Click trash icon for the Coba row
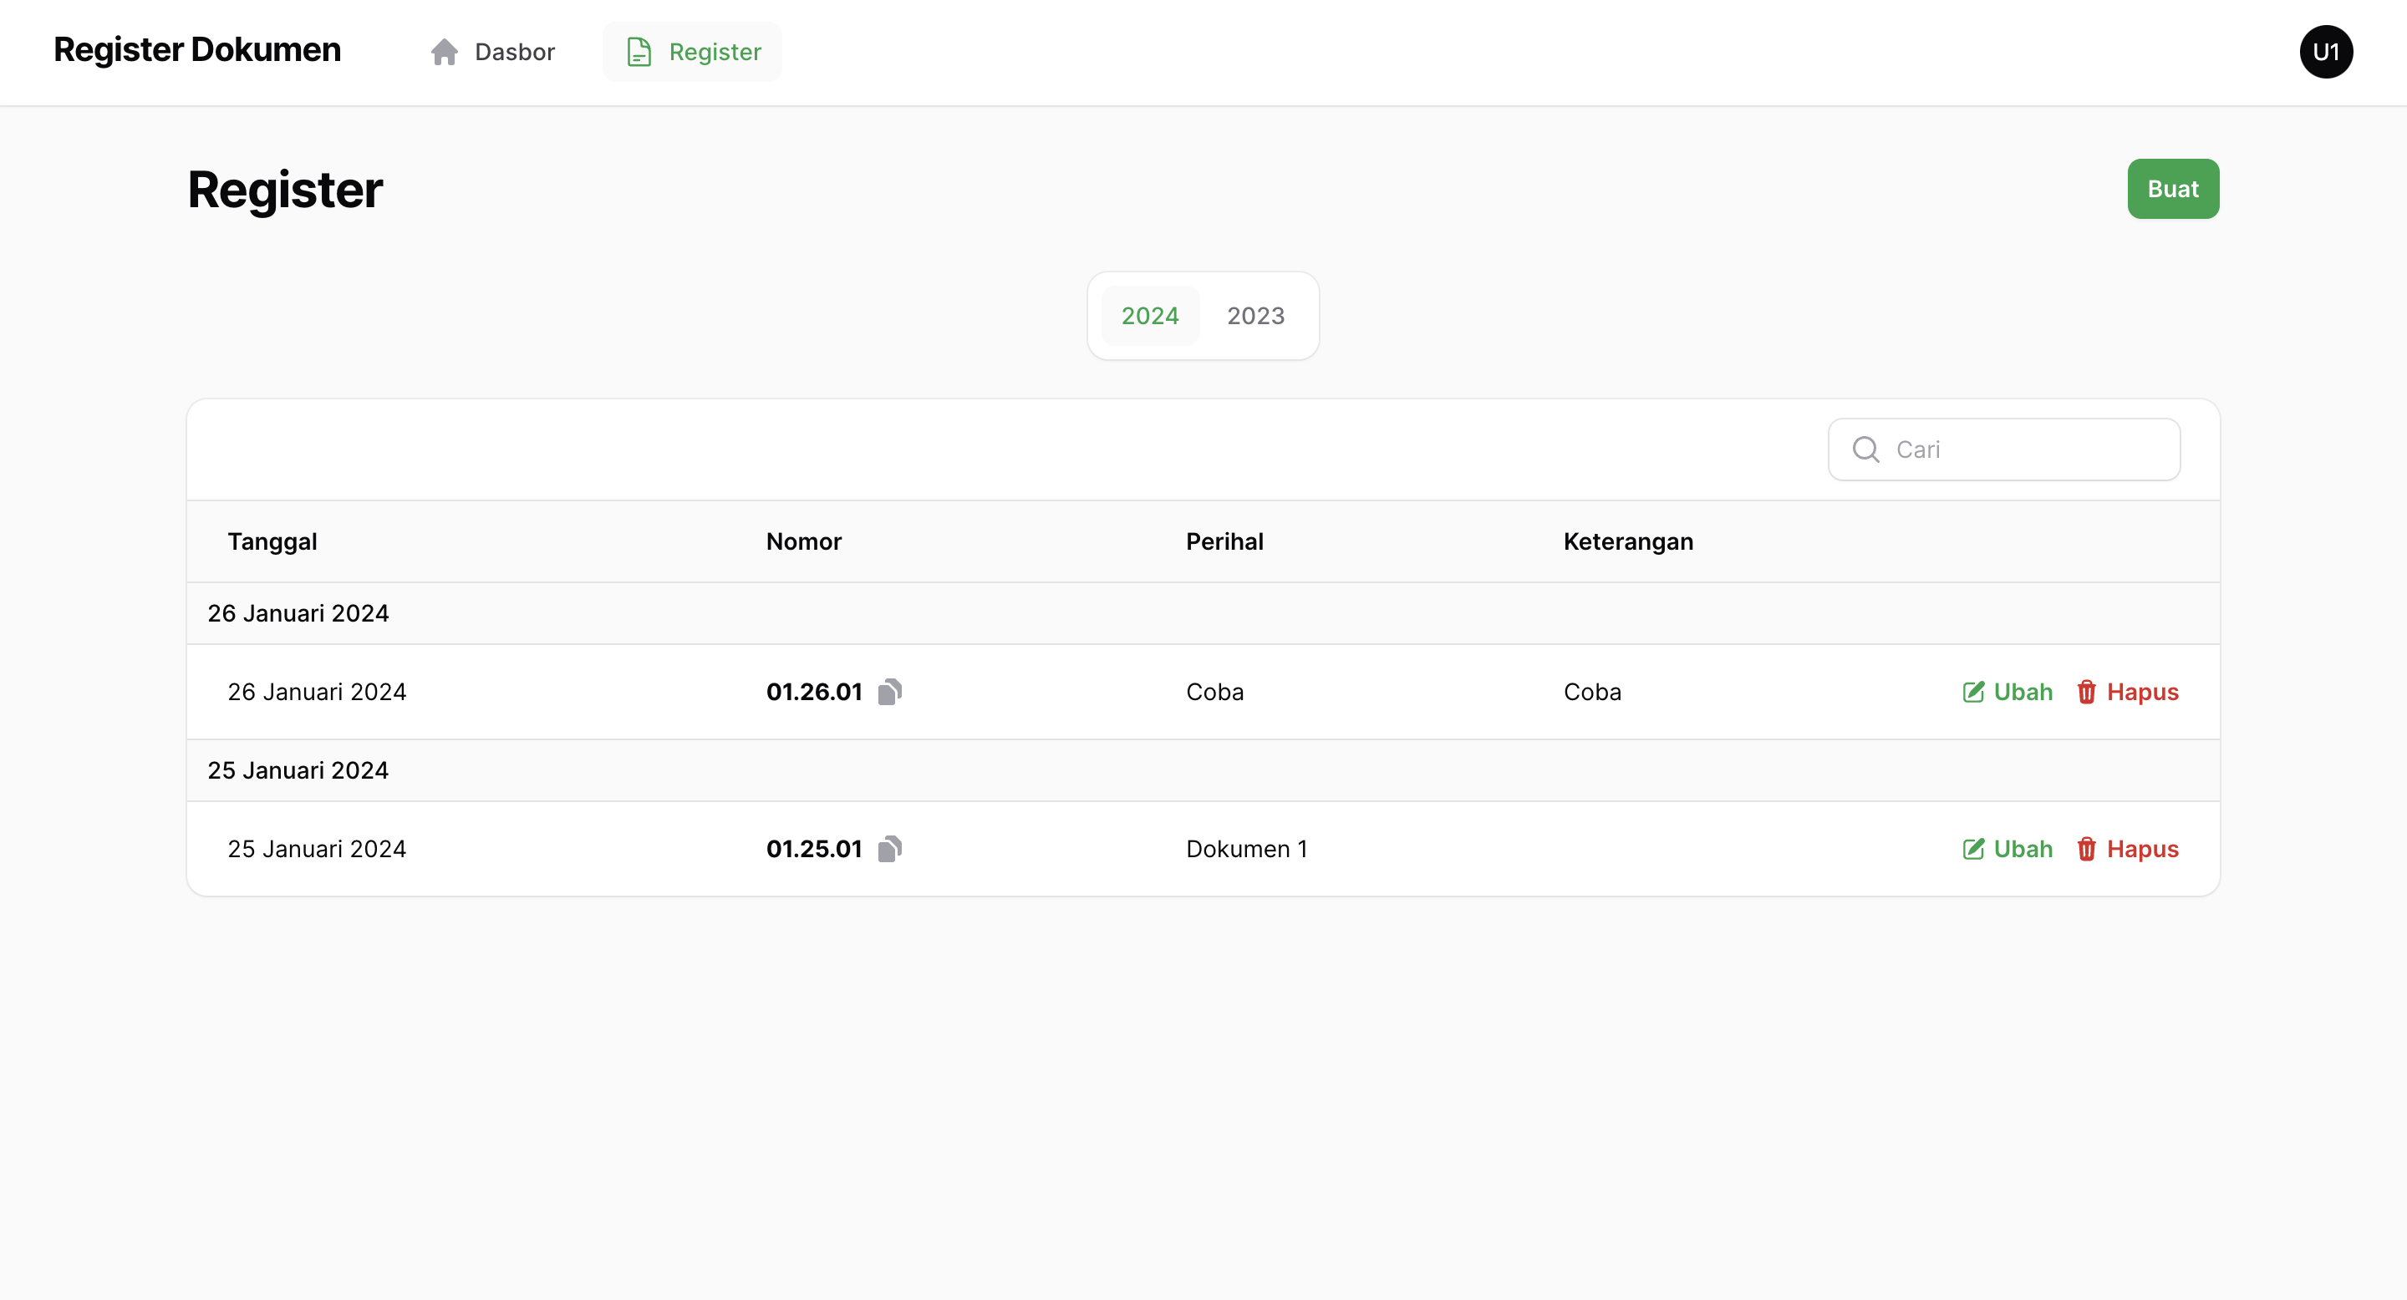This screenshot has height=1300, width=2407. (x=2085, y=692)
